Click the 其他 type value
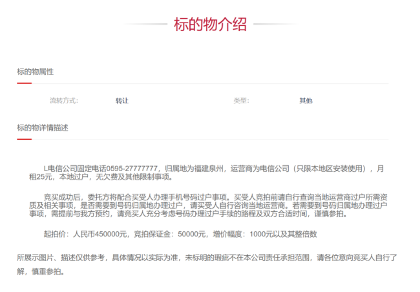This screenshot has height=292, width=420. [x=306, y=101]
